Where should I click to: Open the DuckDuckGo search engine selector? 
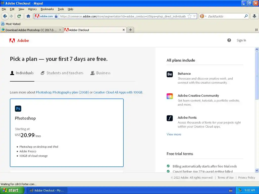[203, 16]
